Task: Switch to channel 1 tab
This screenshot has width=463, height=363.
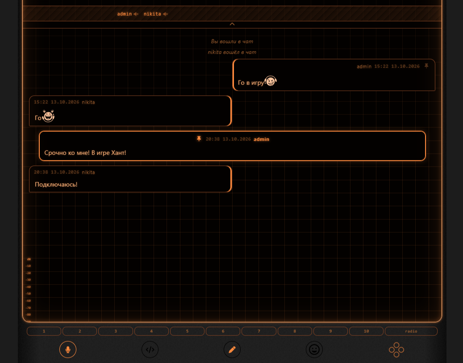Action: click(x=44, y=331)
